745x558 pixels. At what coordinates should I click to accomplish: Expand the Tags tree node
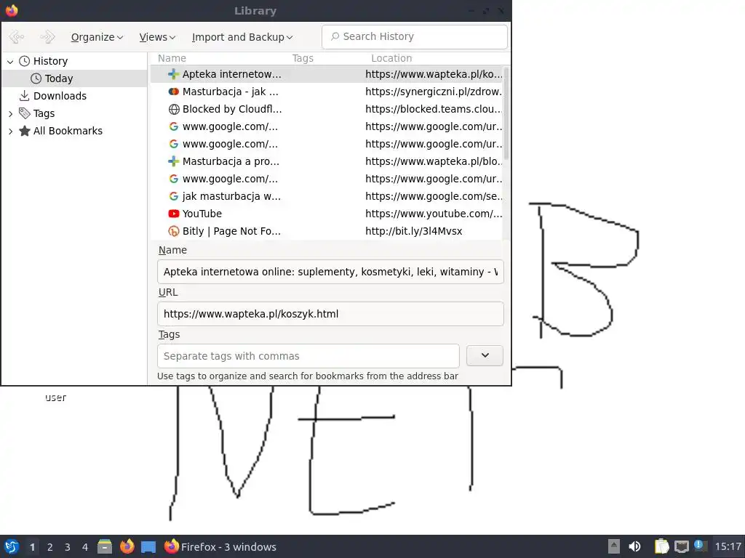click(x=10, y=114)
